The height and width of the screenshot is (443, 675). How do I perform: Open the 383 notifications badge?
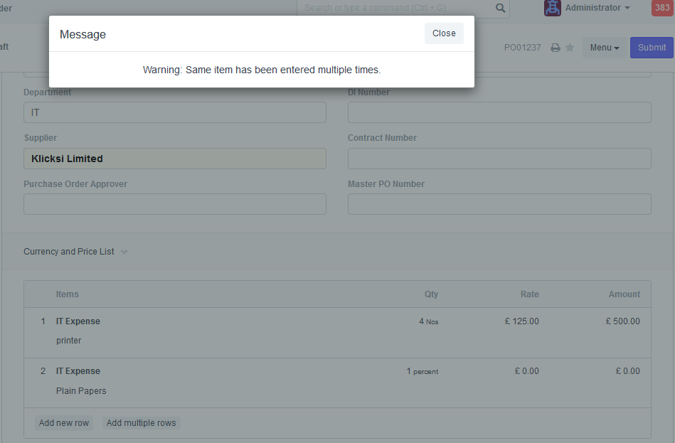click(661, 8)
